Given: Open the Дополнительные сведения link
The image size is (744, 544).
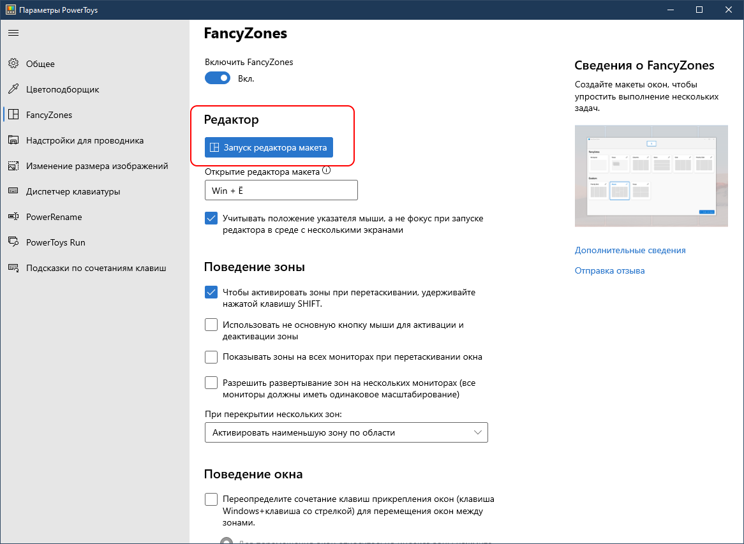Looking at the screenshot, I should [630, 251].
